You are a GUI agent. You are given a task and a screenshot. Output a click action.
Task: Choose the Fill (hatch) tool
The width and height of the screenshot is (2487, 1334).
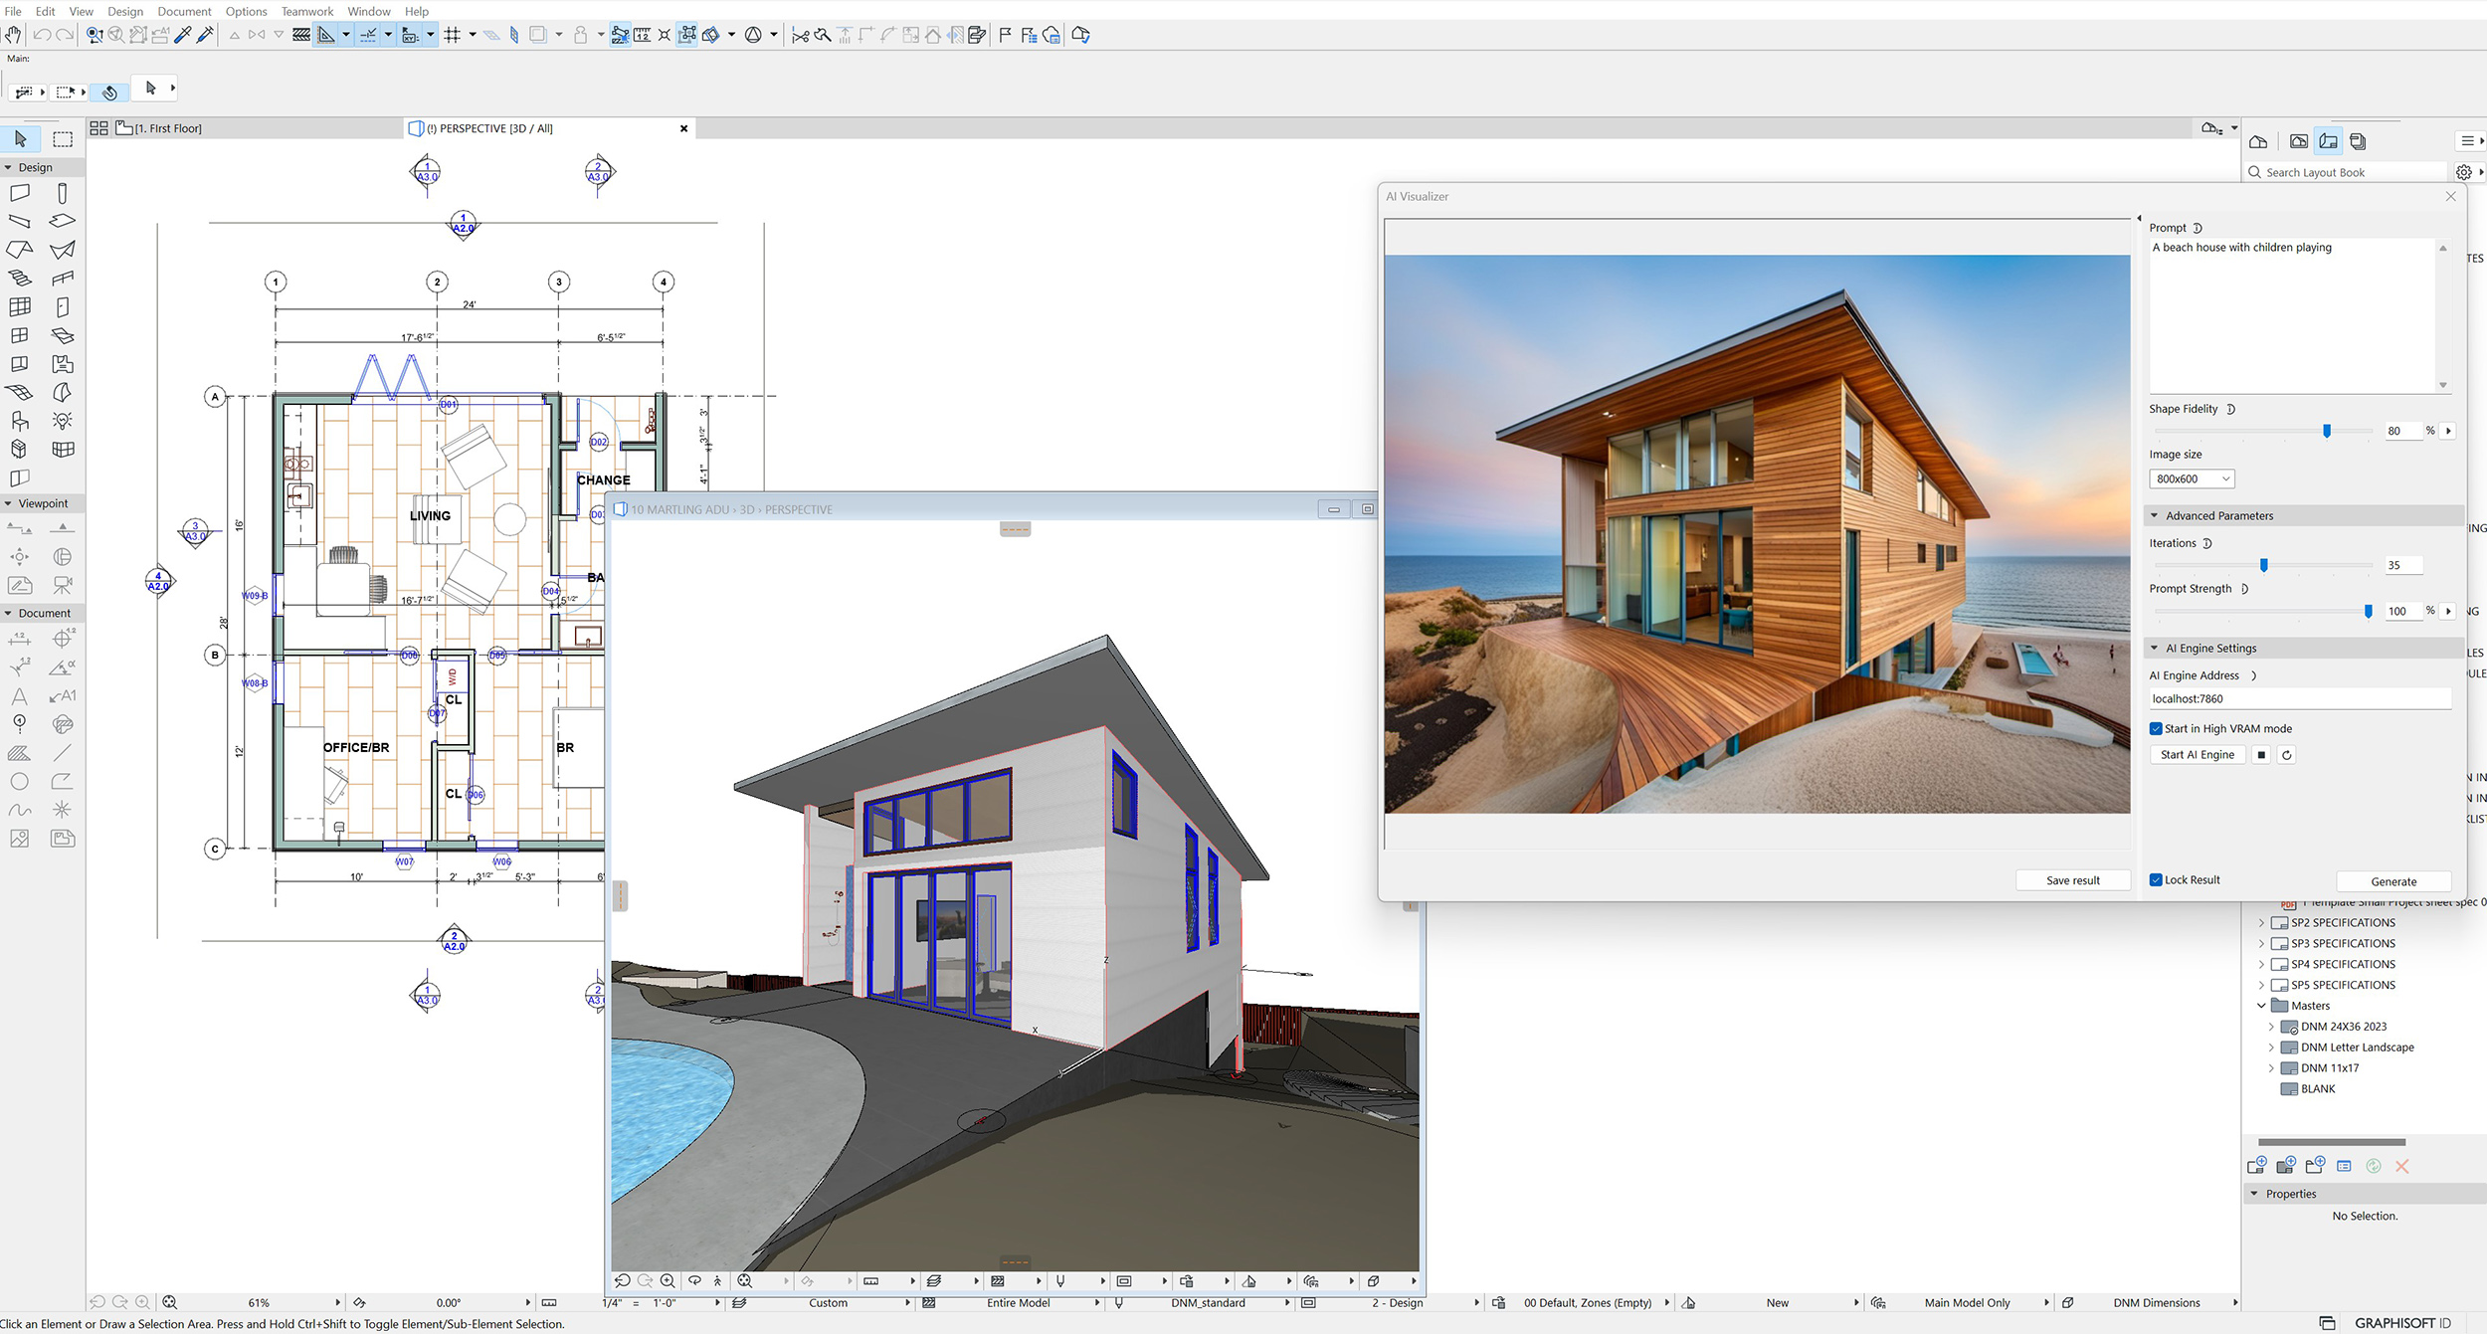(x=20, y=753)
